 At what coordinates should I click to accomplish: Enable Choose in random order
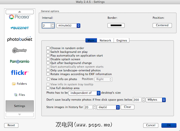pyautogui.click(x=48, y=48)
